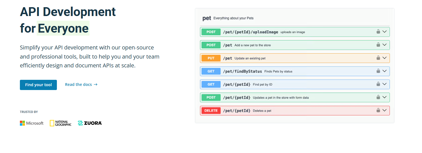Image resolution: width=422 pixels, height=153 pixels.
Task: Click lock icon on findByStatus row
Action: point(378,71)
